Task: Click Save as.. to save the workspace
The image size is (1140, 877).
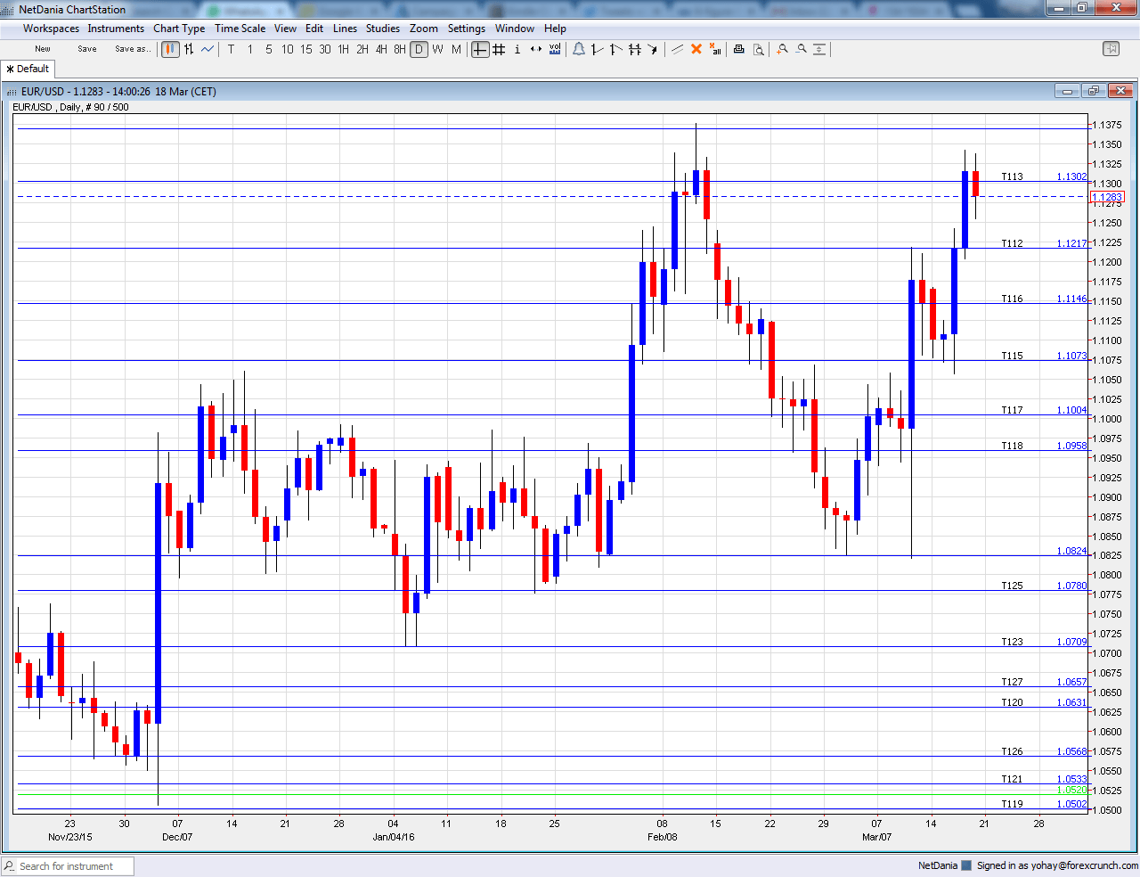Action: point(133,48)
